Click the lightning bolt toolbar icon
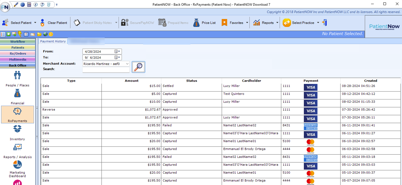This screenshot has height=185, width=402. click(20, 34)
